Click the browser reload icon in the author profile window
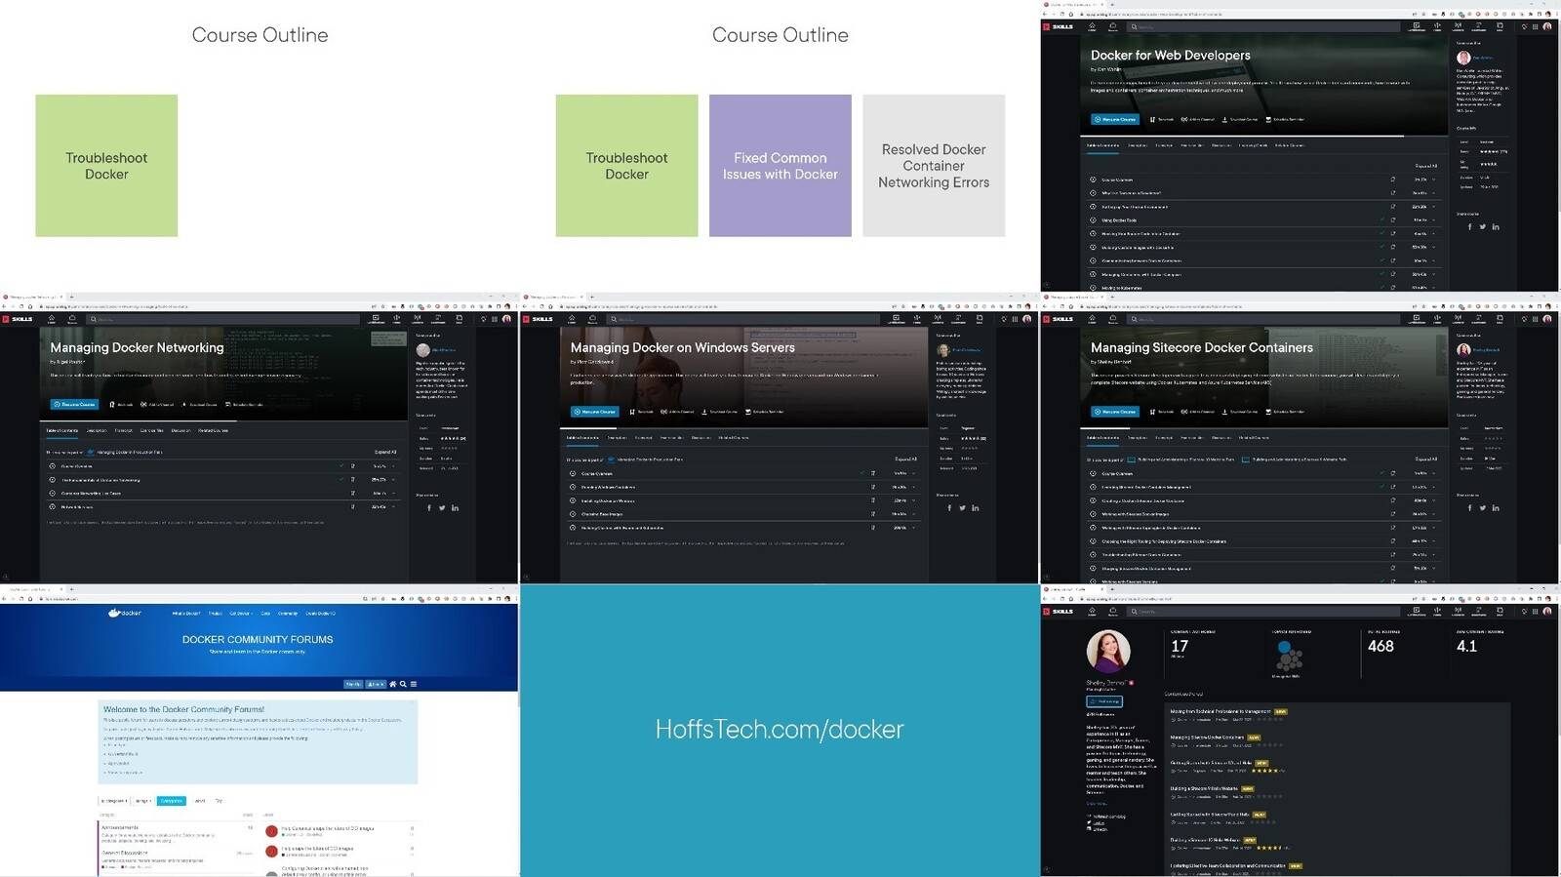The height and width of the screenshot is (877, 1561). (x=1062, y=598)
